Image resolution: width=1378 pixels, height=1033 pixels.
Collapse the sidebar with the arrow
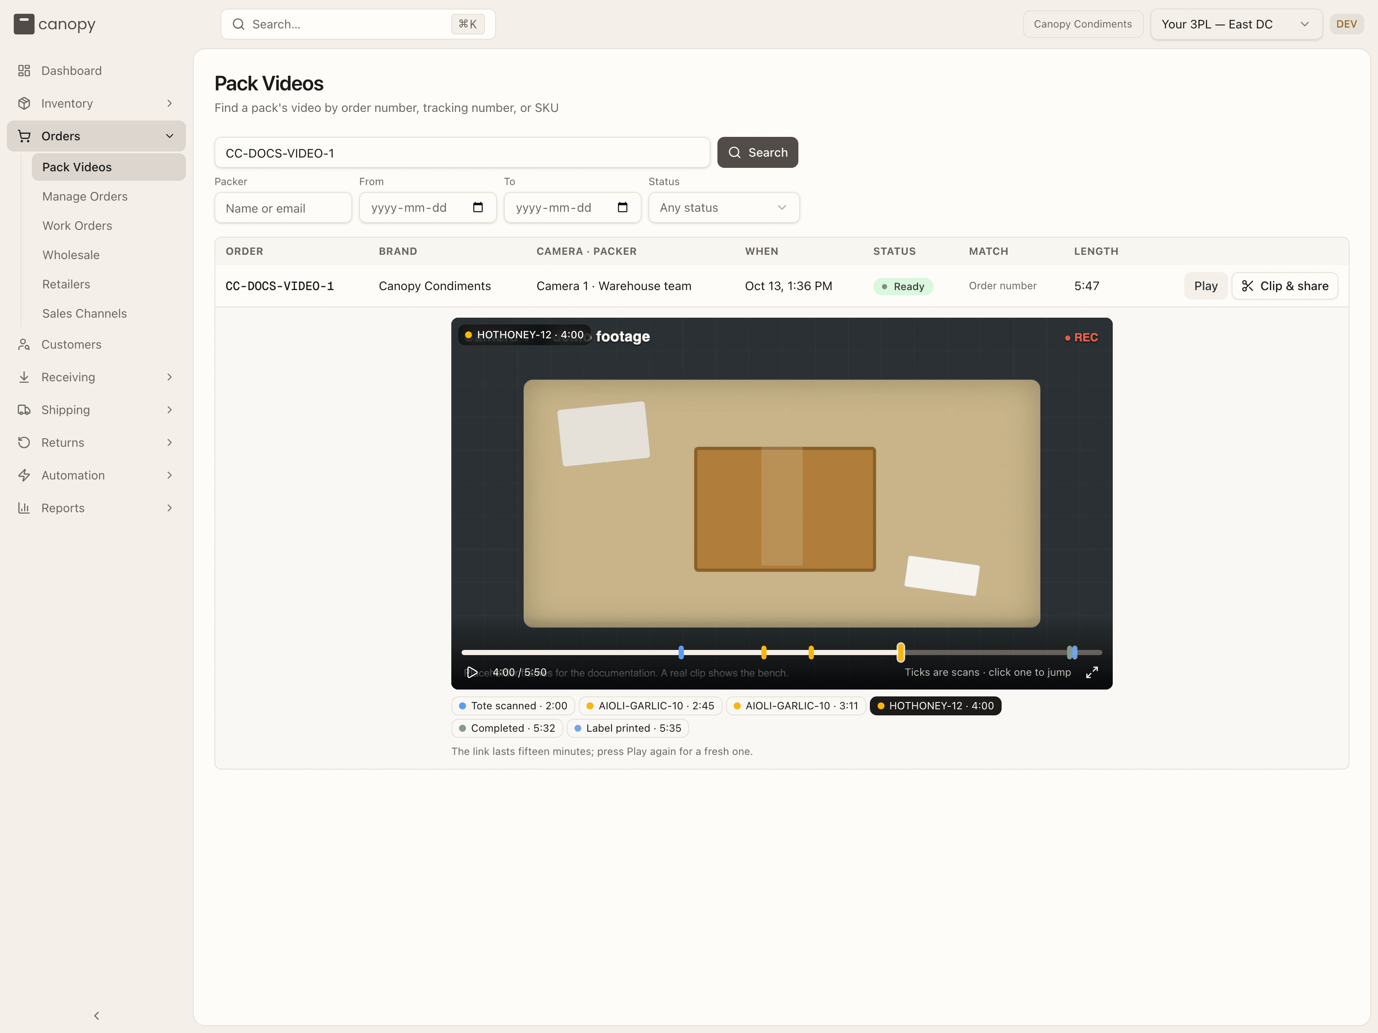pos(96,1015)
